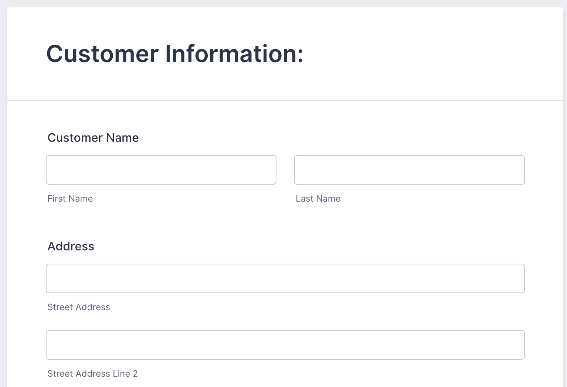Click the 'Last Name' sublabel text
This screenshot has width=567, height=387.
tap(318, 199)
